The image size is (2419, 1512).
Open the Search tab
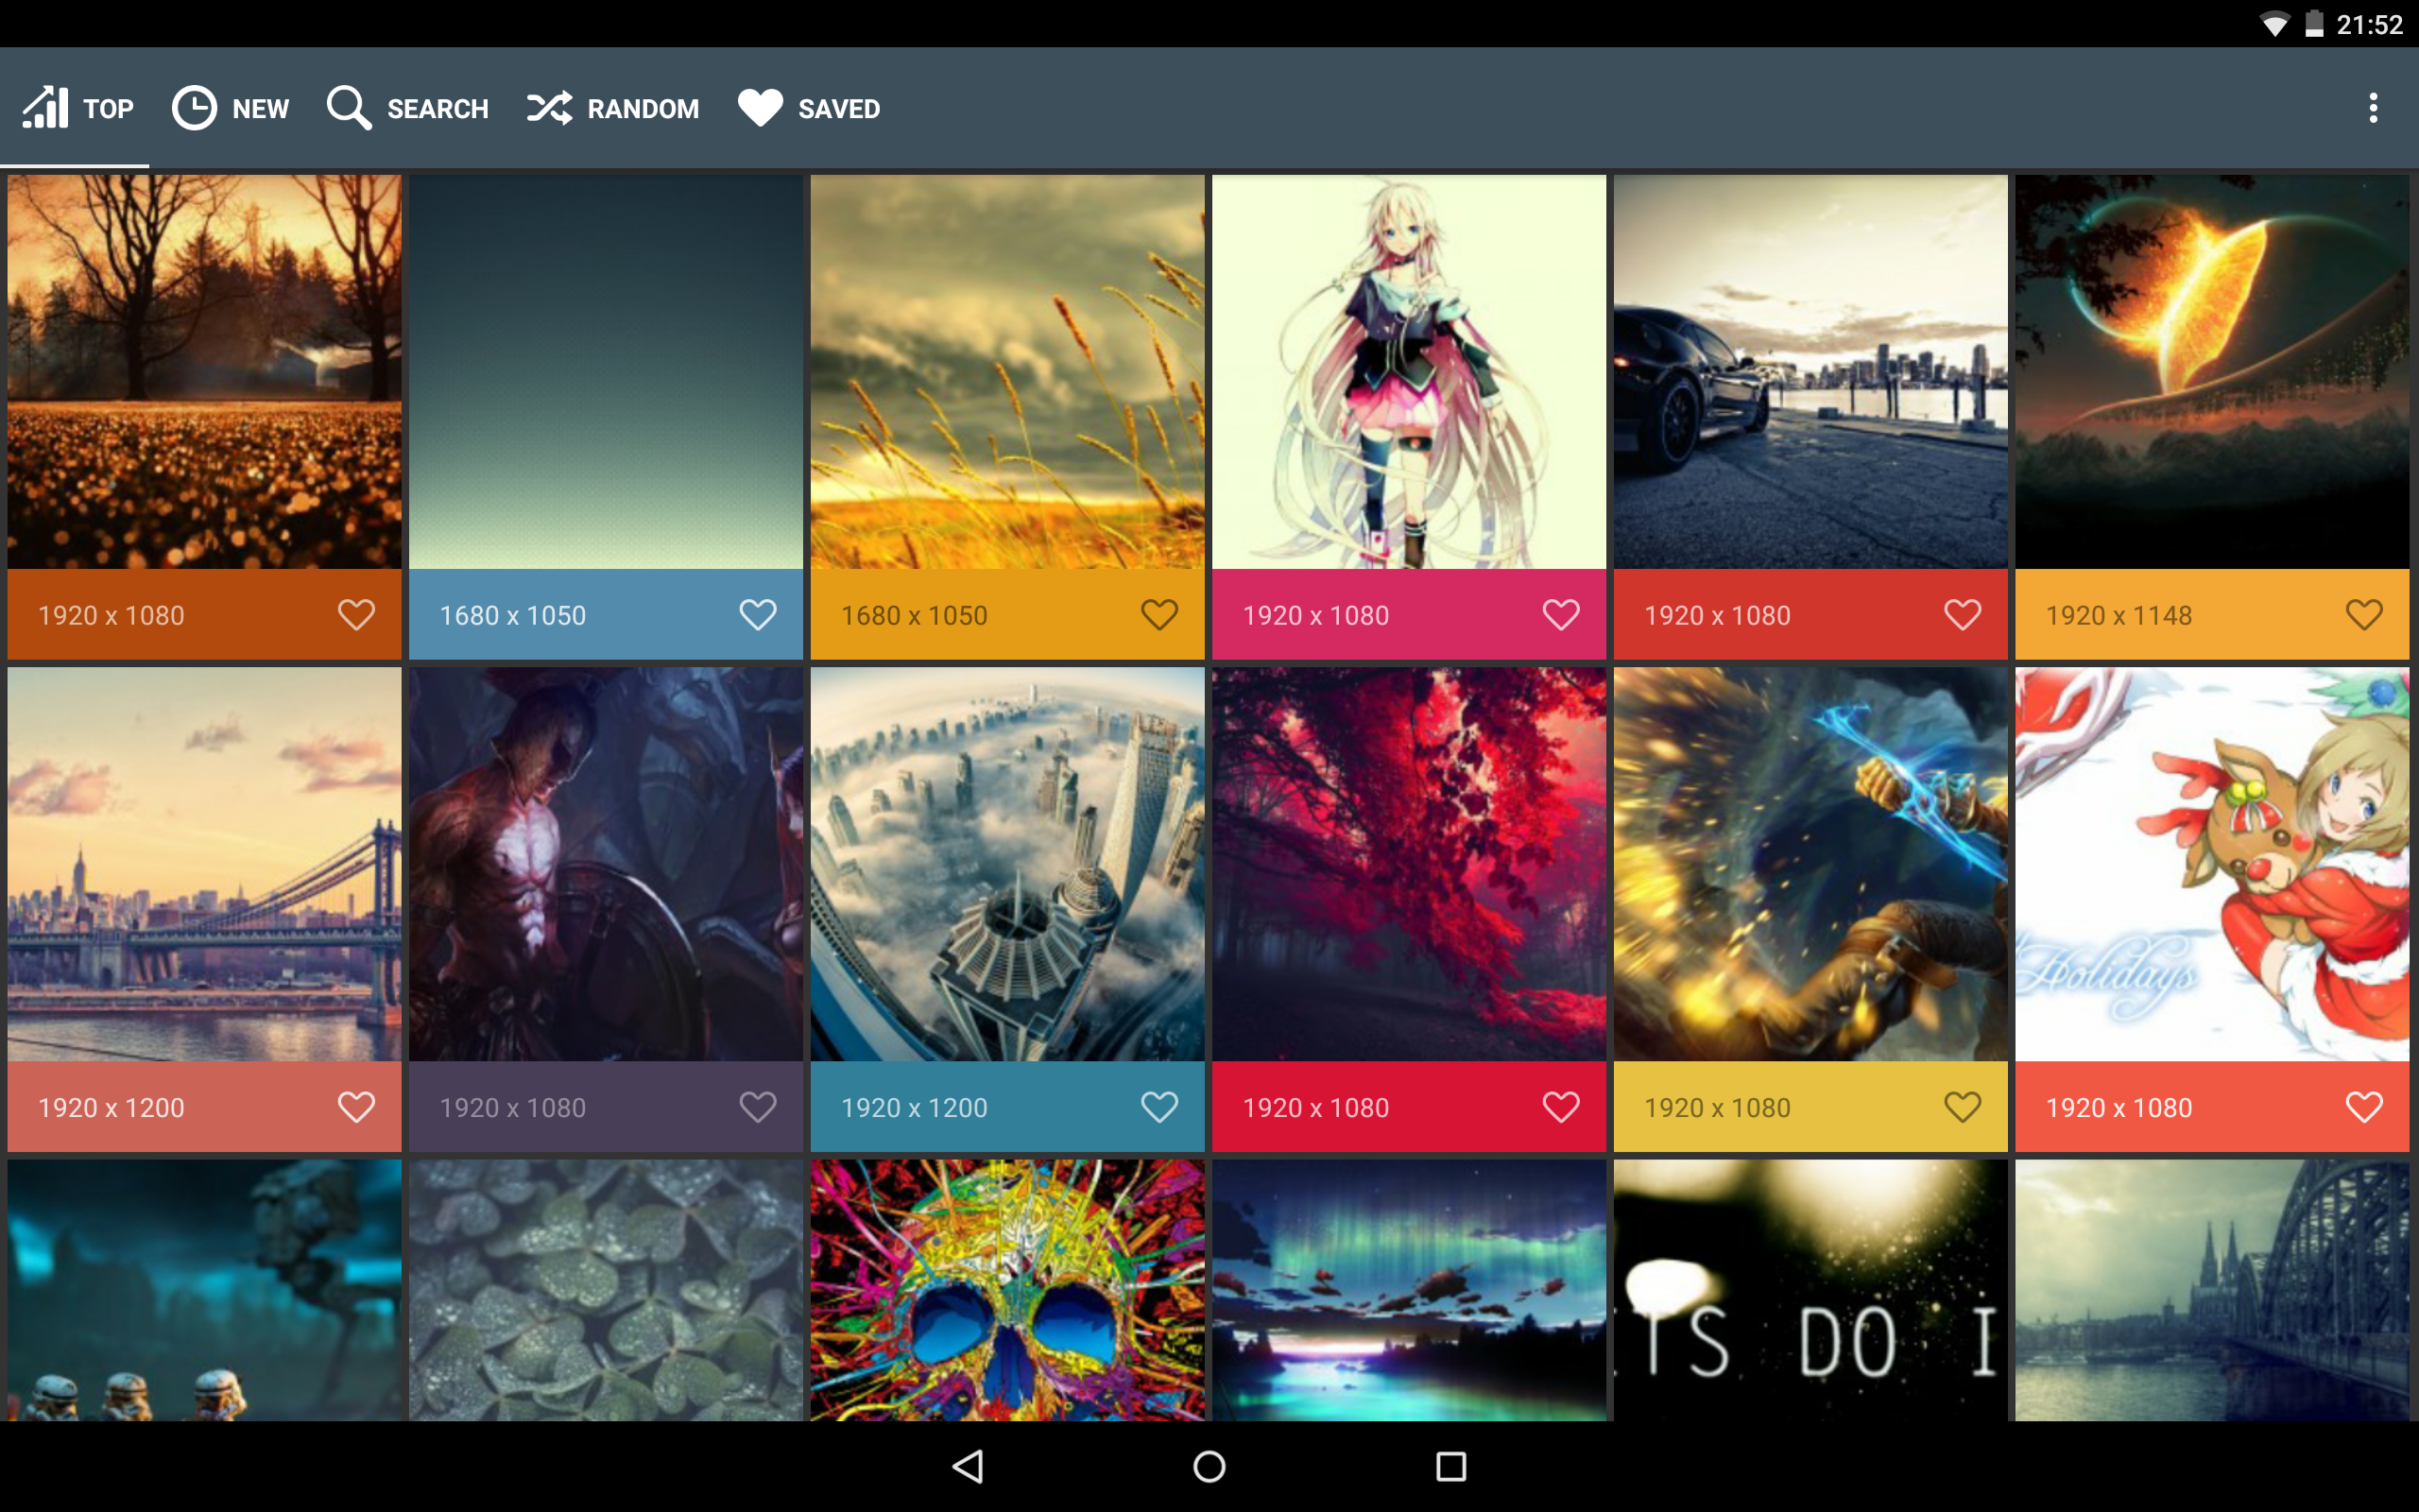click(408, 108)
